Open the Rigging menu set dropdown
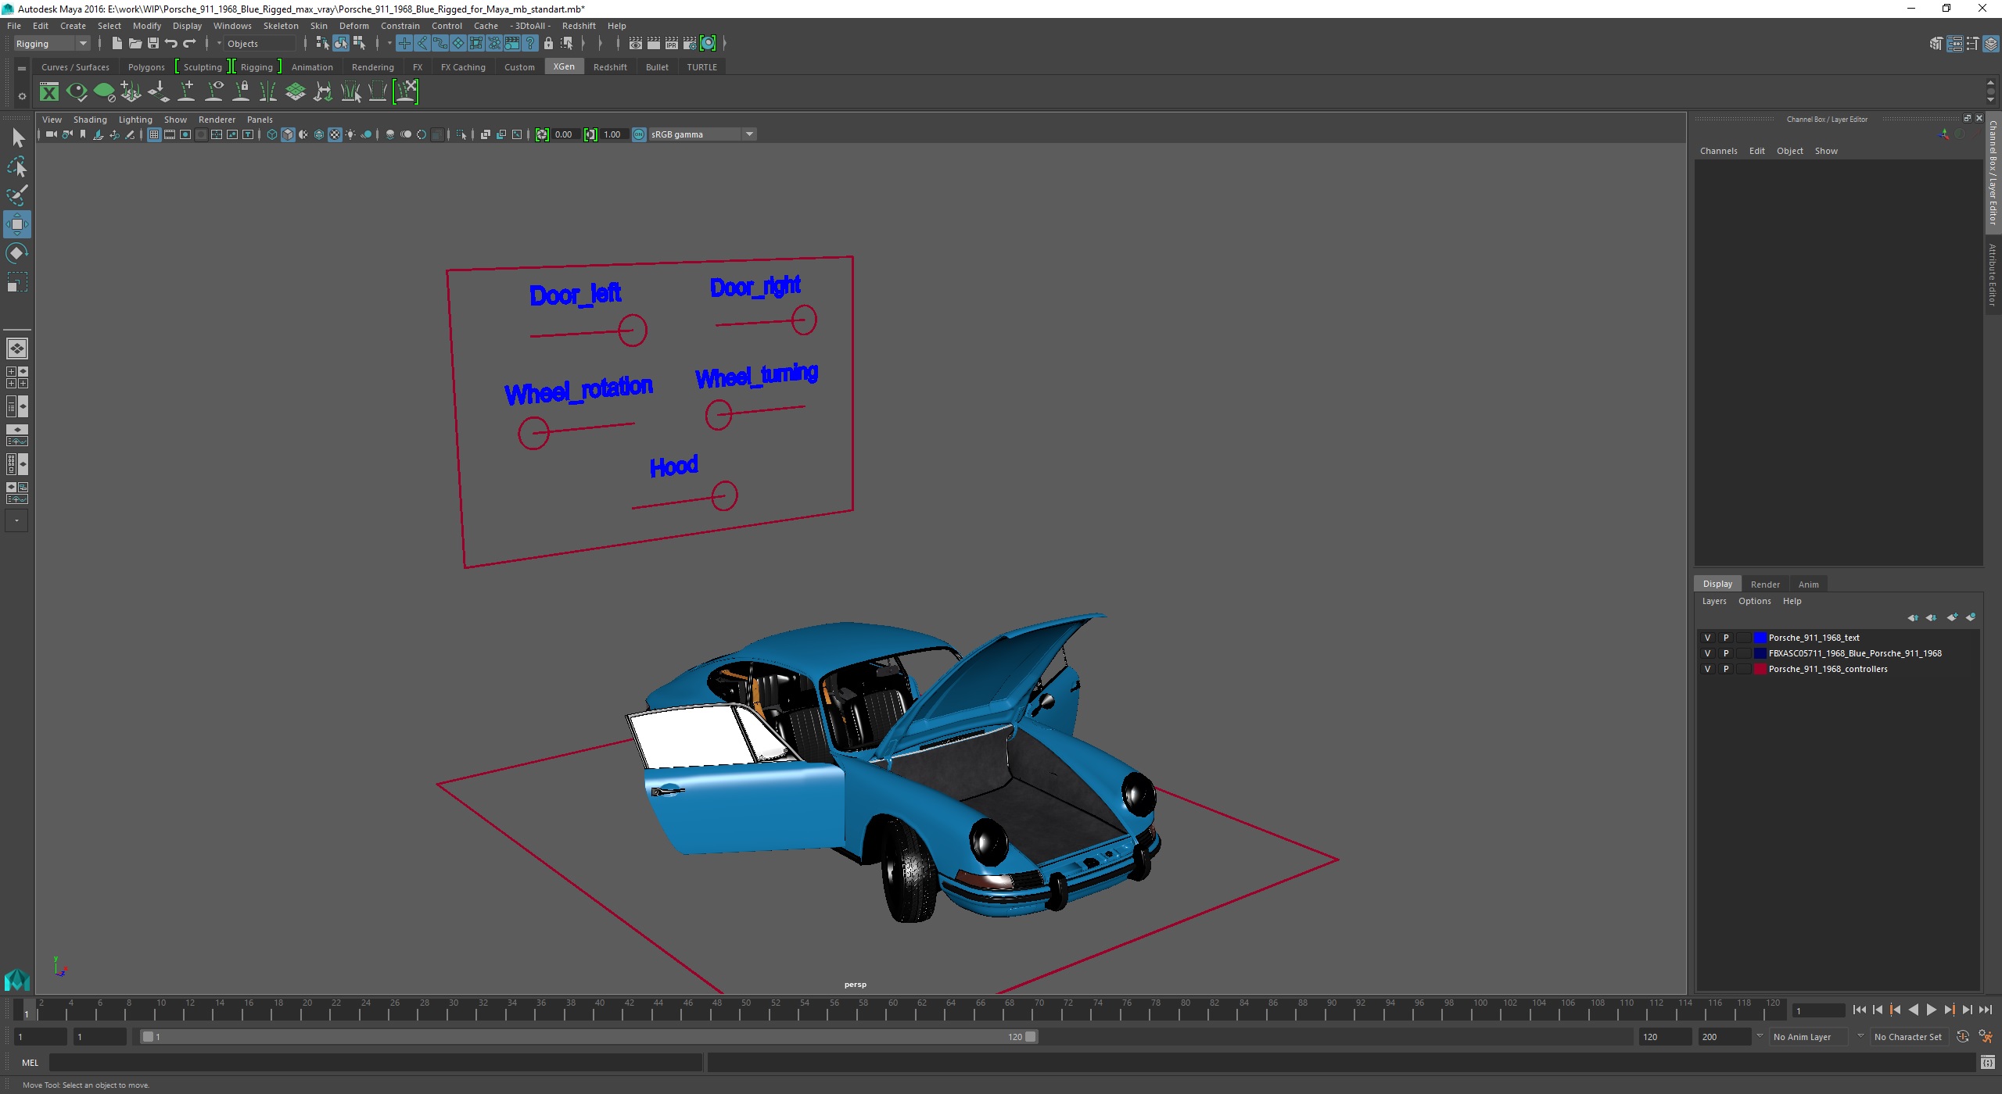Screen dimensions: 2002x1094 [52, 44]
